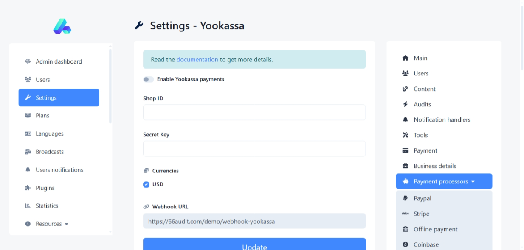The height and width of the screenshot is (250, 524).
Task: Click the Audits lightning bolt icon
Action: tap(405, 104)
